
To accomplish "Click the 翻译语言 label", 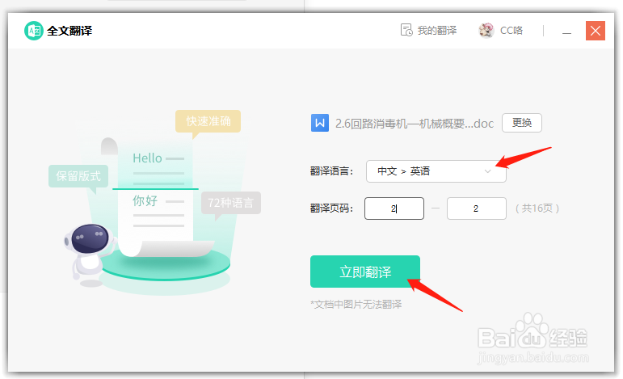I will click(x=332, y=171).
